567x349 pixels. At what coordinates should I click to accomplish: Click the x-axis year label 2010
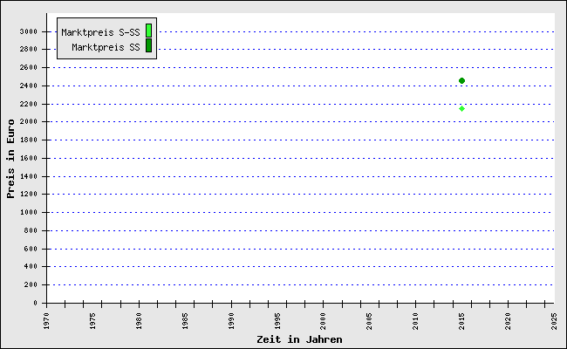click(415, 321)
